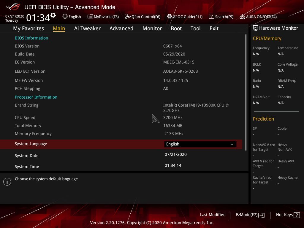Click CPU Speed value 3700 MHz
The height and width of the screenshot is (228, 304).
coord(173,118)
